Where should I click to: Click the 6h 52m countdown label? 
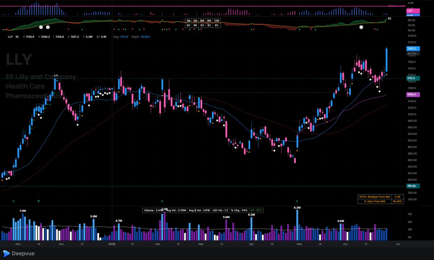point(413,53)
